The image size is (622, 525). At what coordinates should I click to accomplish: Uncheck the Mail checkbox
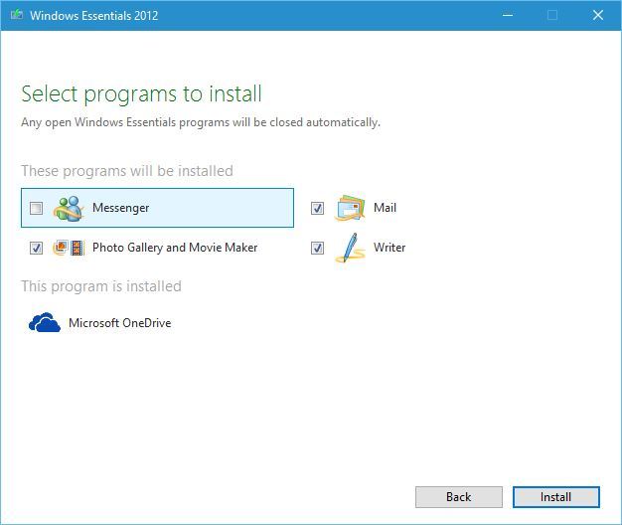pyautogui.click(x=317, y=208)
